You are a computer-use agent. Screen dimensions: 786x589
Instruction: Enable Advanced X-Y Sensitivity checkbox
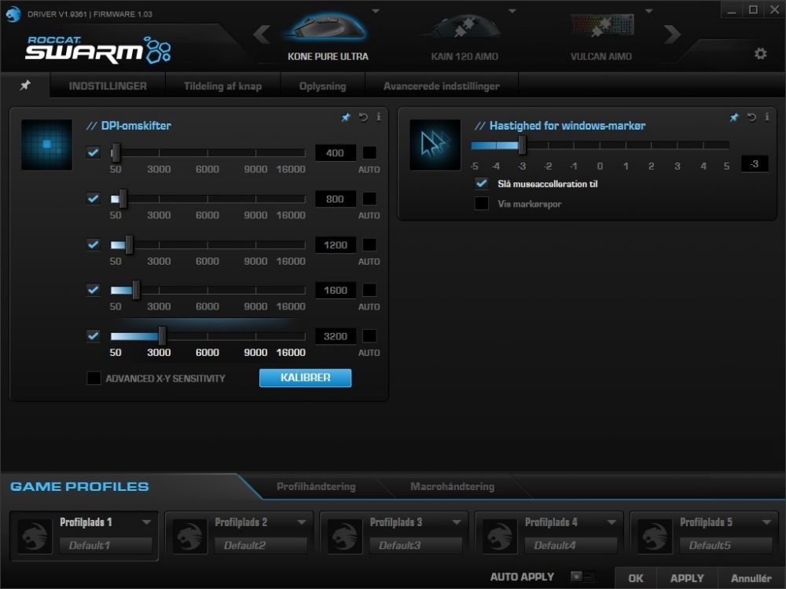tap(94, 378)
